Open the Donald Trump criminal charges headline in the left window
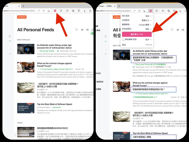 tap(54, 64)
